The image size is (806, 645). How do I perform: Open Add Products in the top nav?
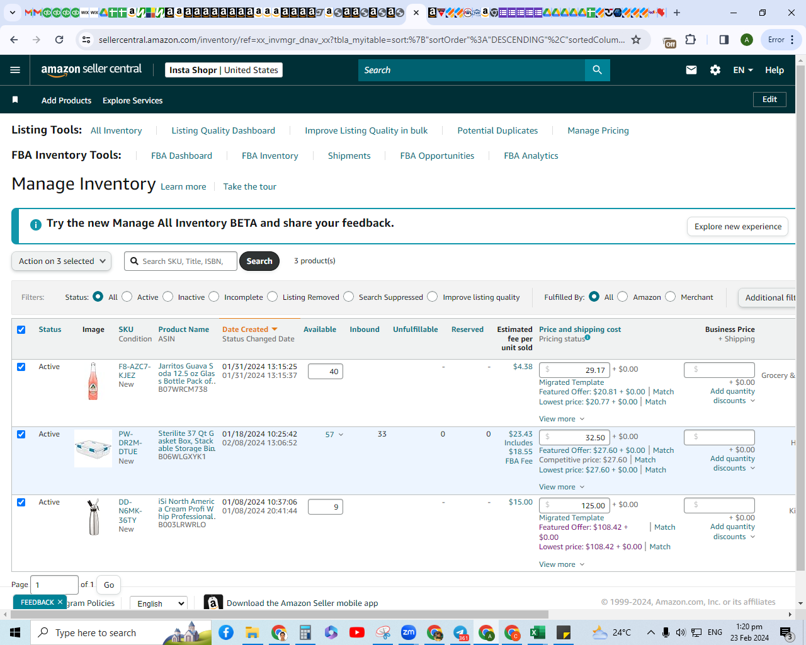point(66,100)
